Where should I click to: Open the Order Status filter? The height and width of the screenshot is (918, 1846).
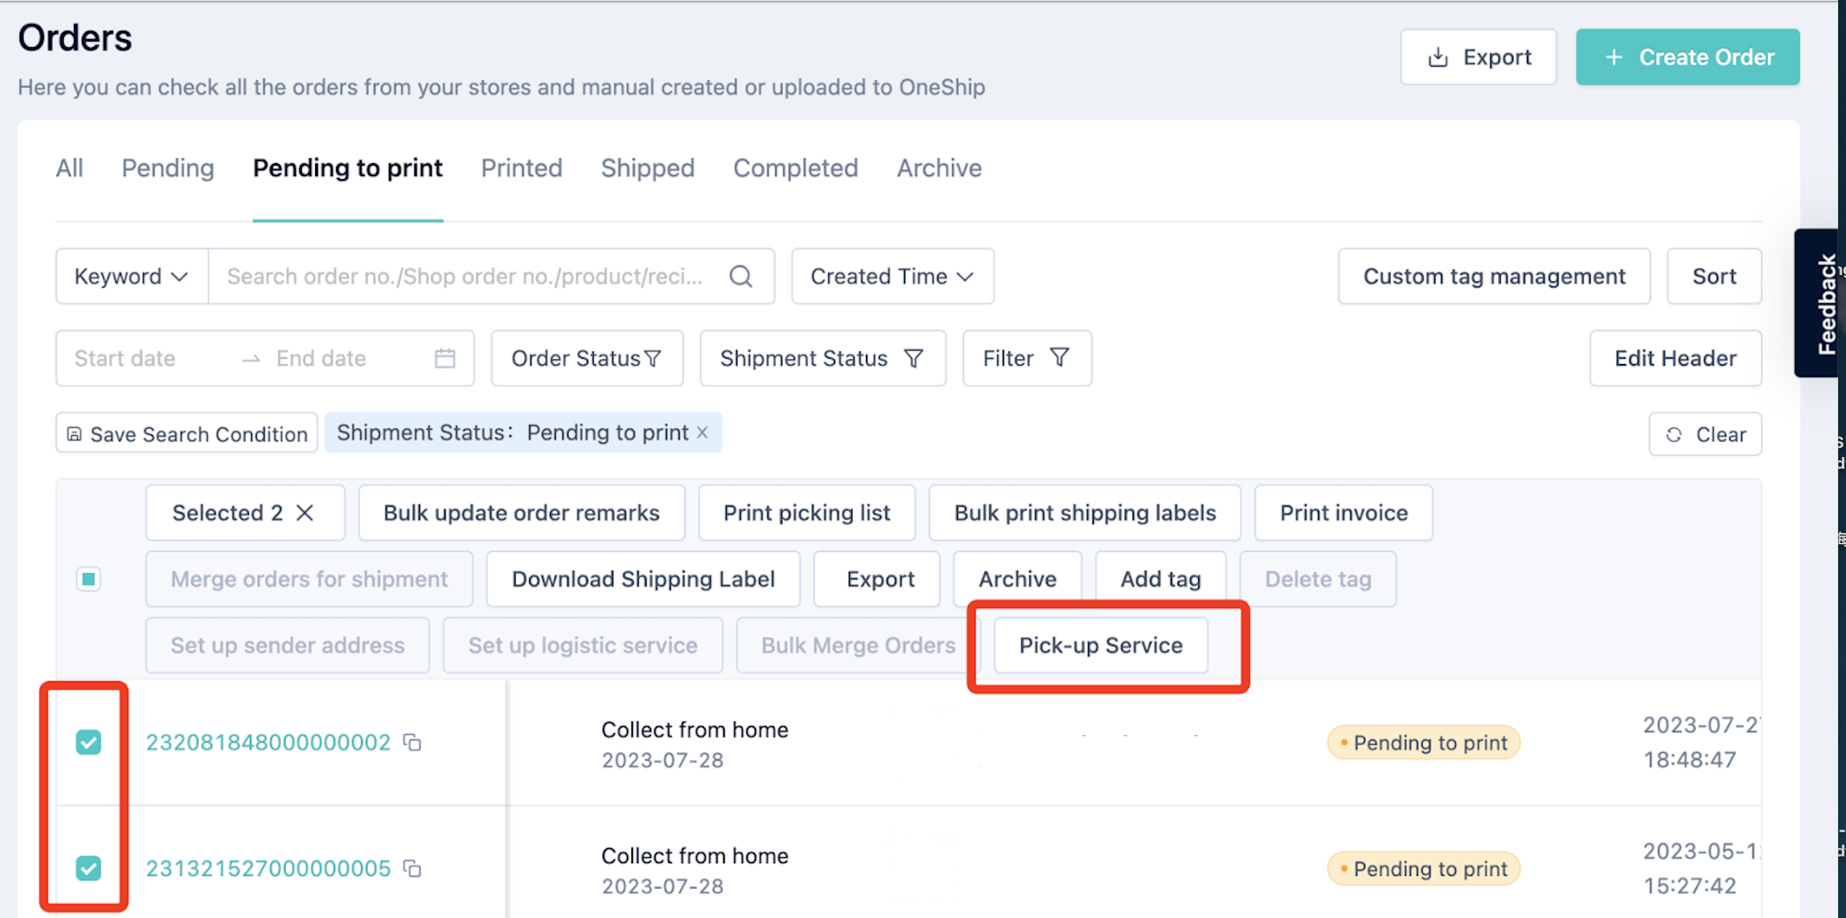coord(586,358)
